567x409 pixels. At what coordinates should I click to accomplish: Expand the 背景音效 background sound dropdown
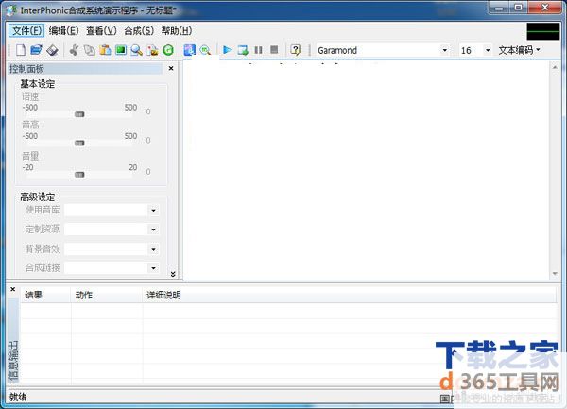pyautogui.click(x=153, y=249)
